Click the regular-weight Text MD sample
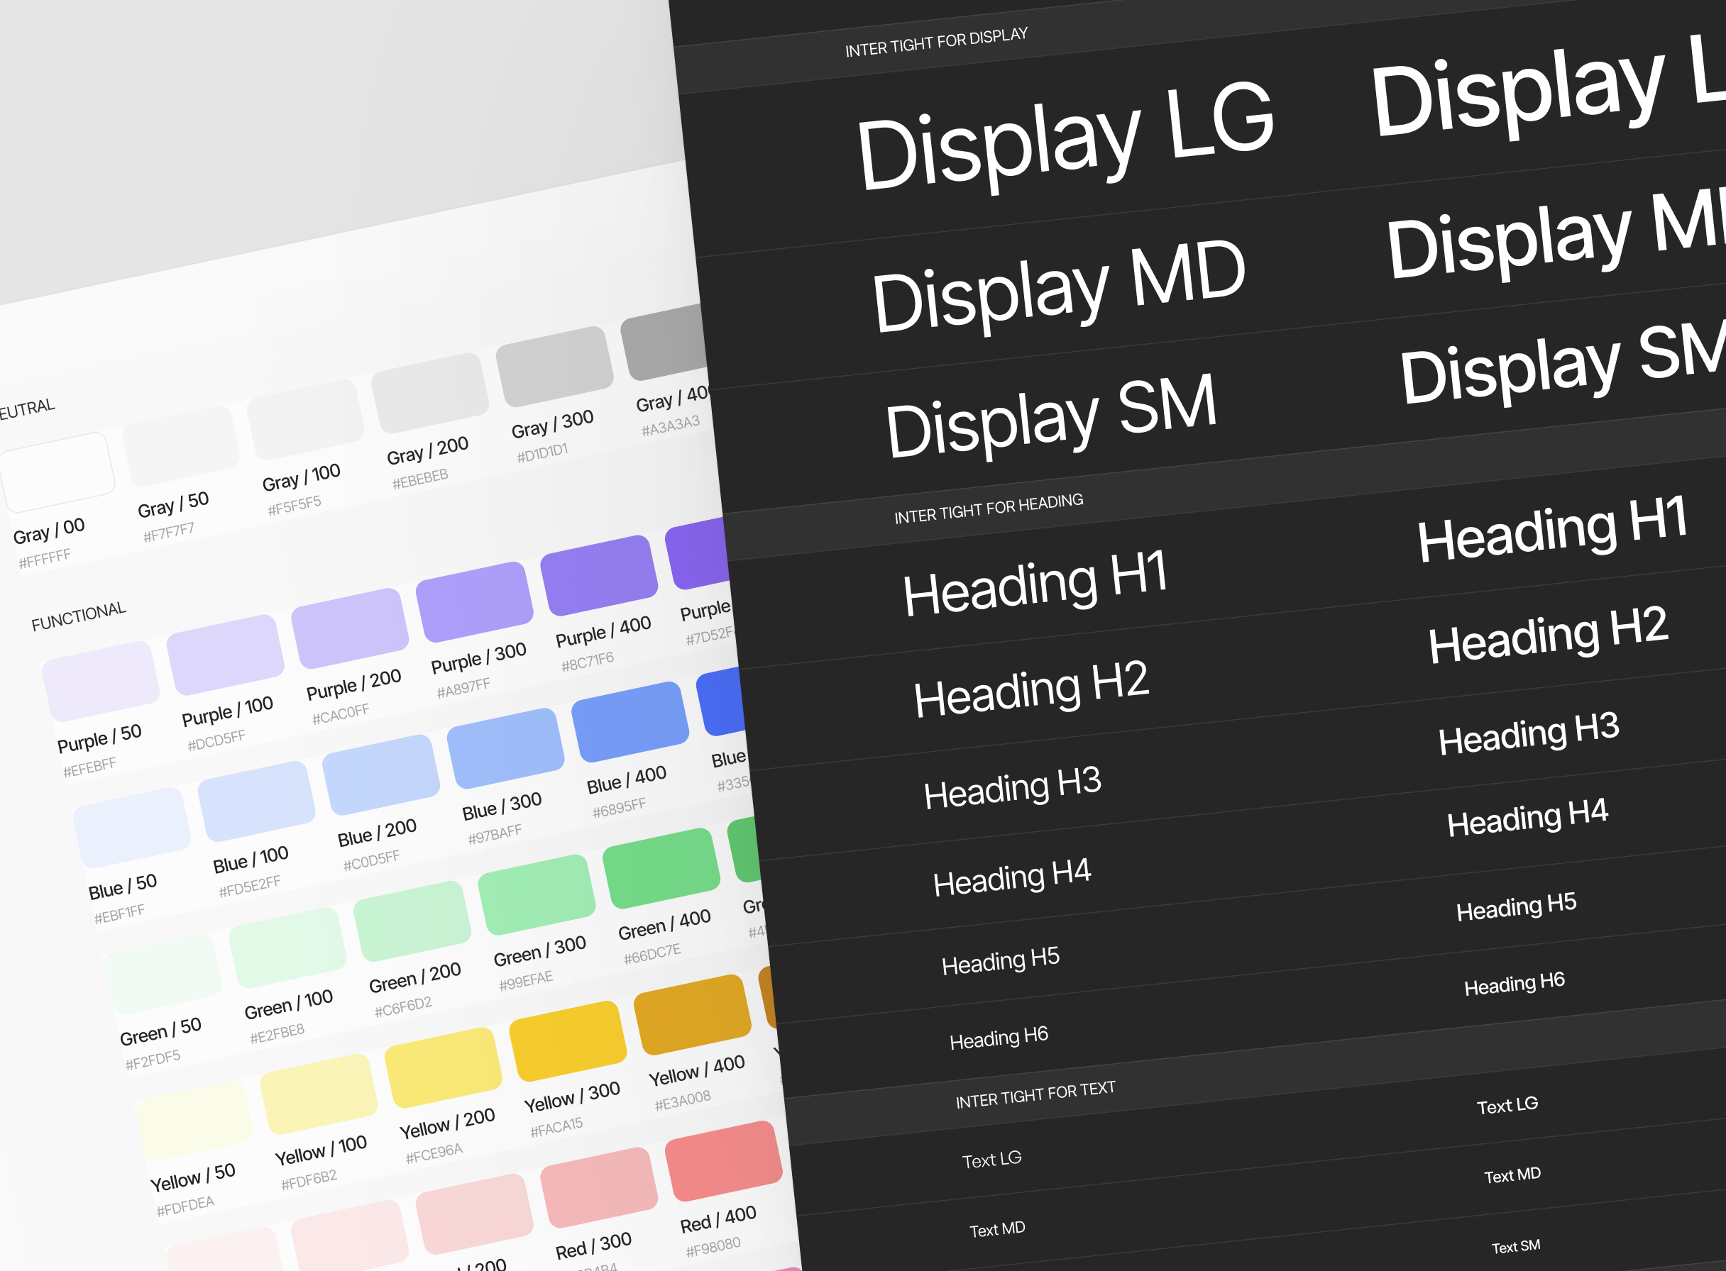This screenshot has width=1726, height=1271. coord(997,1229)
